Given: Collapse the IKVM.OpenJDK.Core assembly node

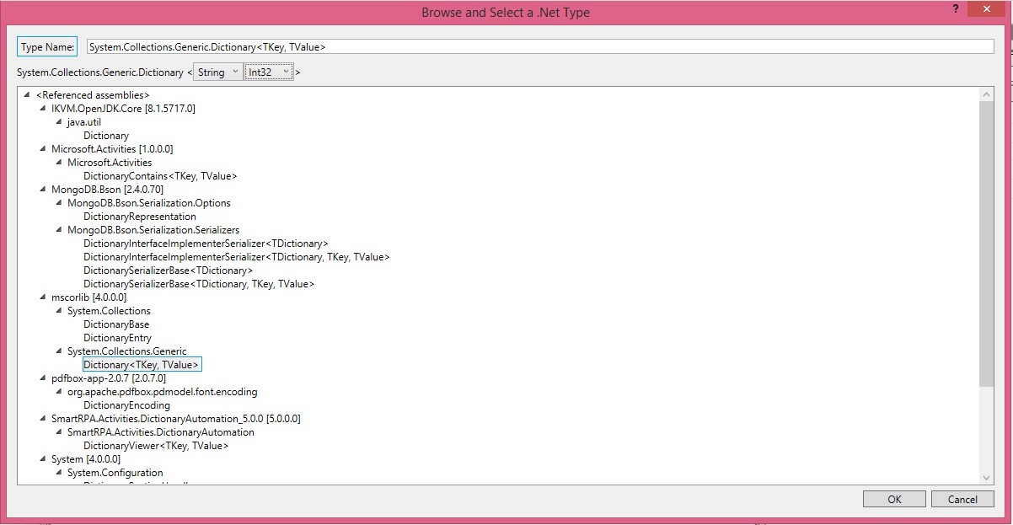Looking at the screenshot, I should coord(43,109).
